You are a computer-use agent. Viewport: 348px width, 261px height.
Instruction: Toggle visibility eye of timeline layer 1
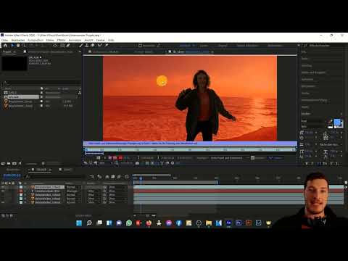point(3,187)
